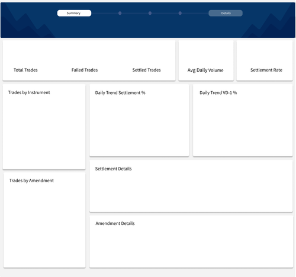Click the Settled Trades label
This screenshot has width=296, height=277.
pyautogui.click(x=146, y=70)
